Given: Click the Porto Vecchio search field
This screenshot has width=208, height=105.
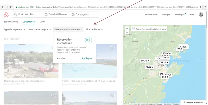Looking at the screenshot, I should 26,14.
